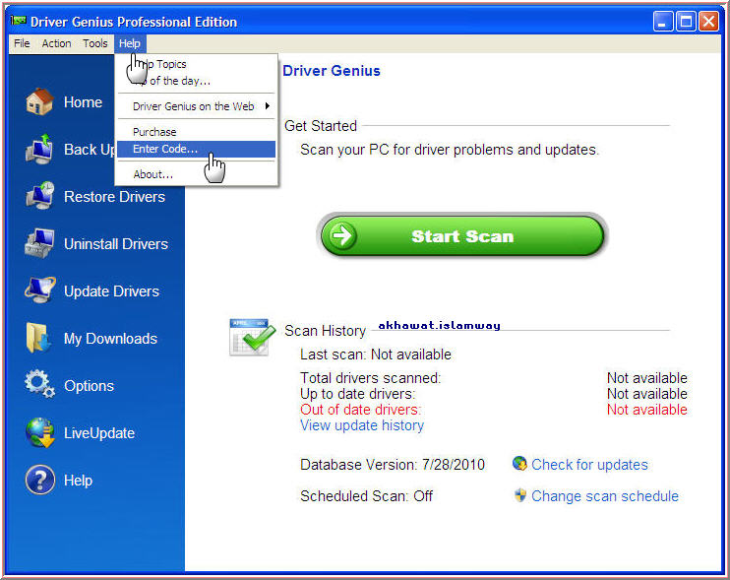Viewport: 730px width, 580px height.
Task: Open About from the Help menu
Action: pyautogui.click(x=152, y=174)
